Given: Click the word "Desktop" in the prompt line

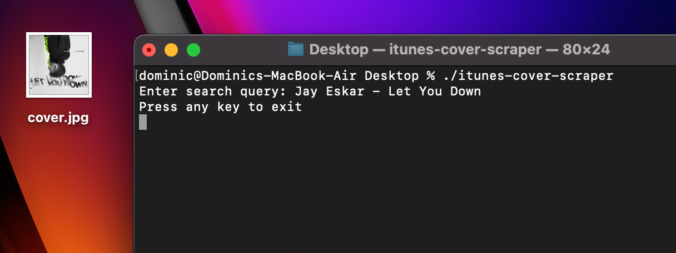Looking at the screenshot, I should [x=391, y=76].
